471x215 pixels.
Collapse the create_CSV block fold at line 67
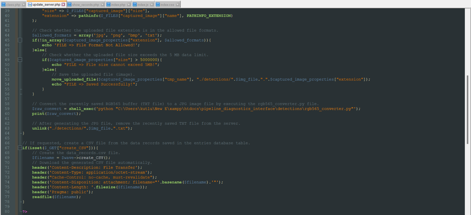[20, 148]
